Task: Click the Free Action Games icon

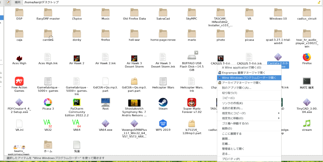Action: click(19, 81)
